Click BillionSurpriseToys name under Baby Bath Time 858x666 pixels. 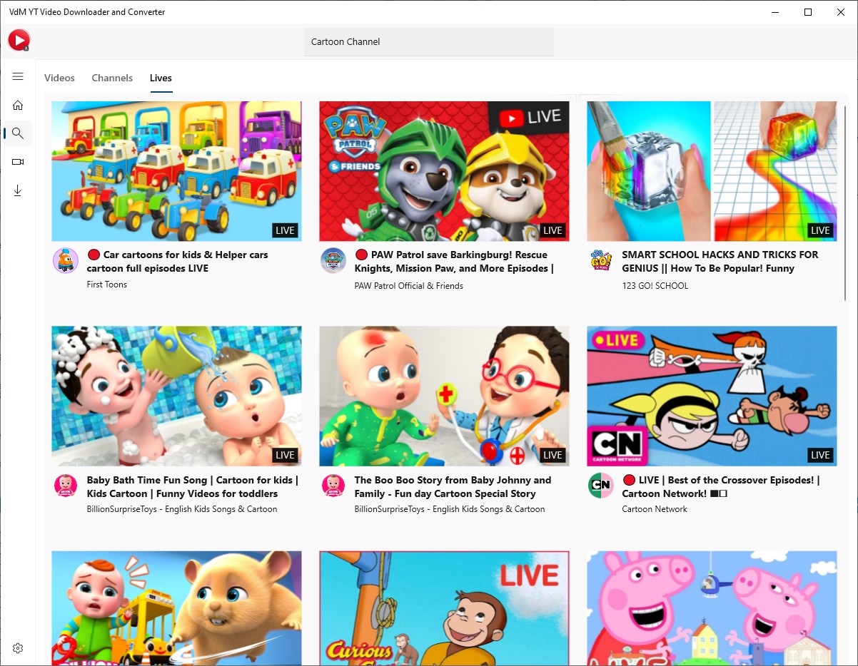tap(182, 509)
